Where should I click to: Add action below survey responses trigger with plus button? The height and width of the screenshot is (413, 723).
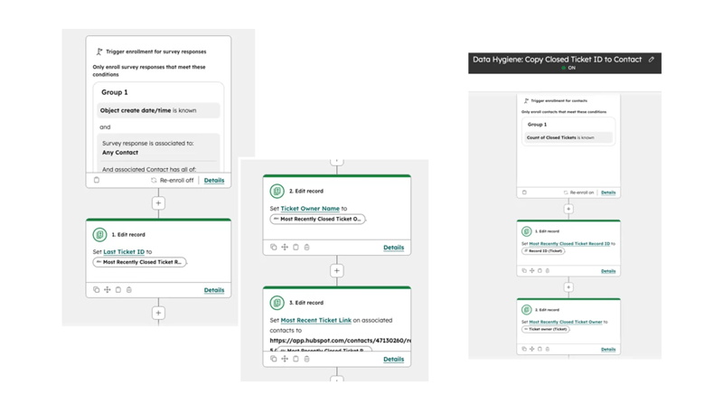click(158, 202)
